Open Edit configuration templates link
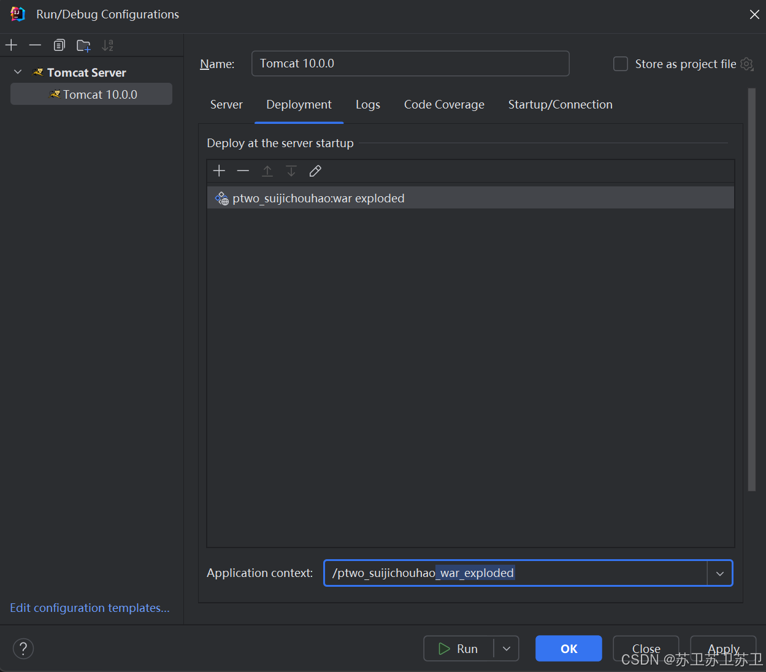This screenshot has height=672, width=766. coord(90,608)
